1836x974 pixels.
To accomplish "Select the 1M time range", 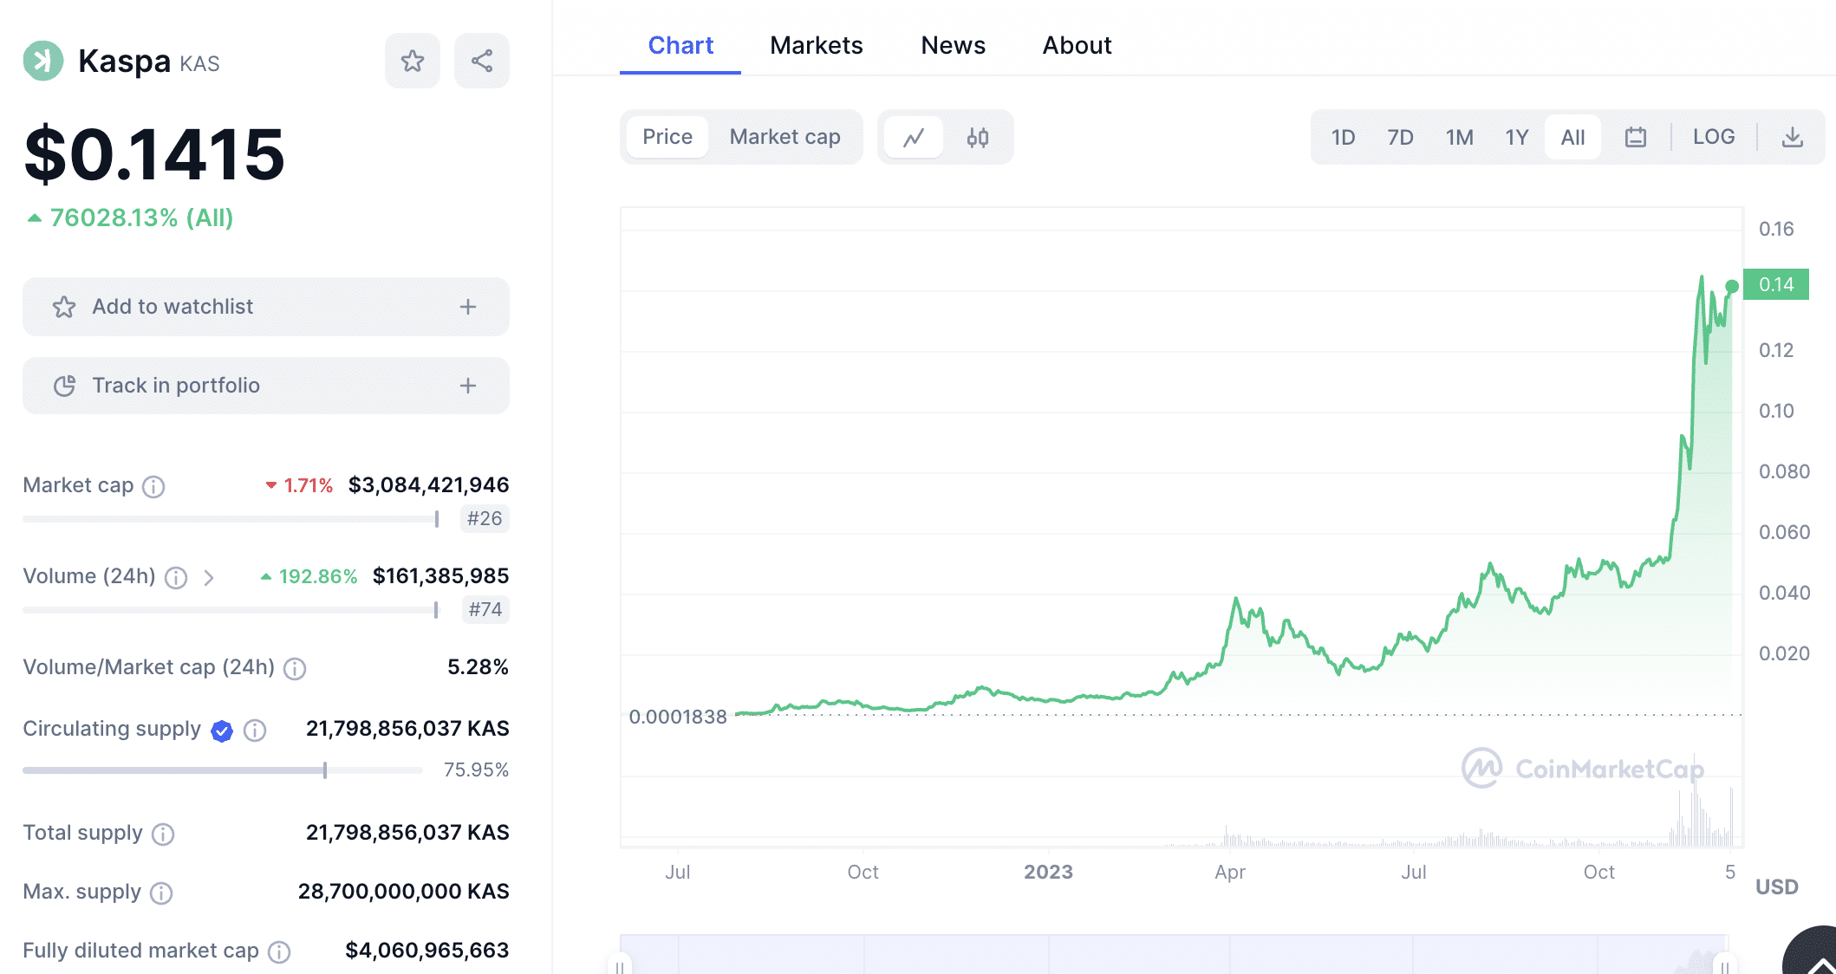I will click(x=1459, y=137).
